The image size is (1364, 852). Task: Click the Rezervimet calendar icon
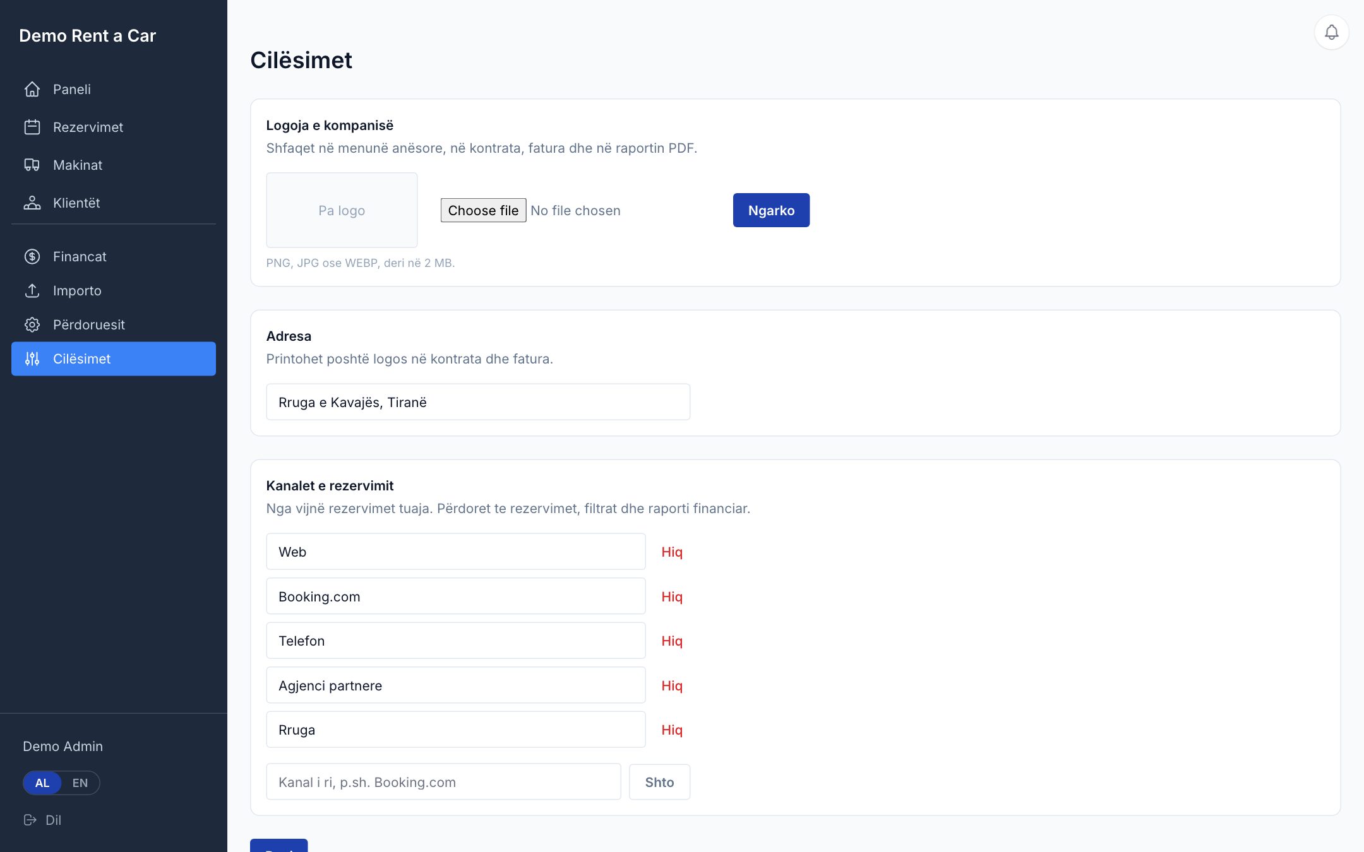(x=32, y=127)
